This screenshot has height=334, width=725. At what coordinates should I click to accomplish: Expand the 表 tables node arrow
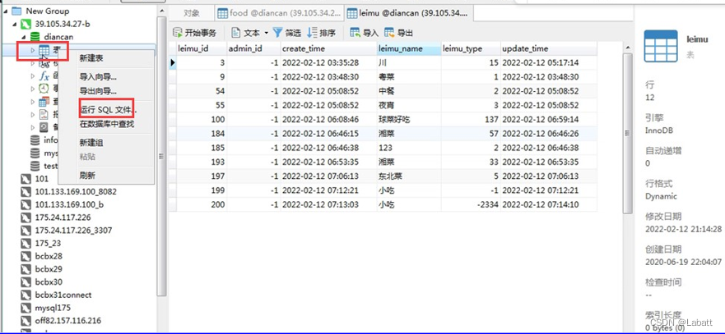click(33, 50)
